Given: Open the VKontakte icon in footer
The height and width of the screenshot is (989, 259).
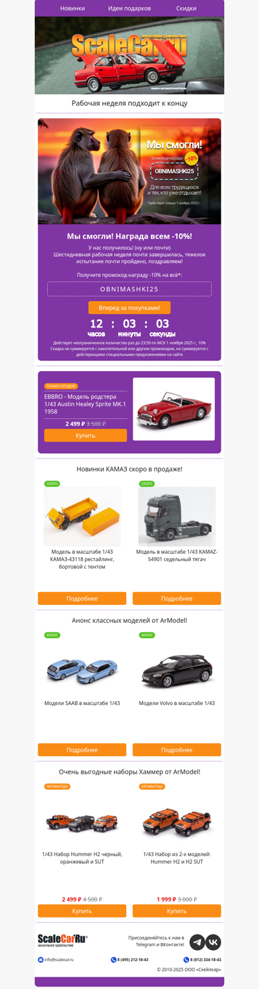Looking at the screenshot, I should [x=213, y=942].
